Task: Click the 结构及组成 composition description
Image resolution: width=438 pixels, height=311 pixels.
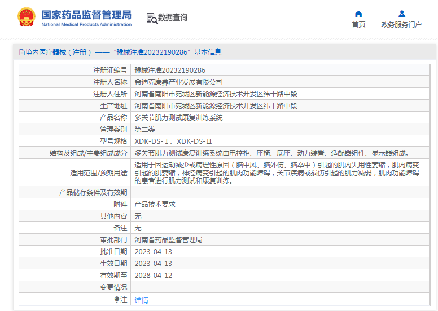Action: [x=272, y=153]
